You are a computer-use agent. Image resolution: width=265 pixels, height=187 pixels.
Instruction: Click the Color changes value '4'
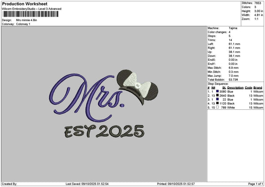point(230,32)
